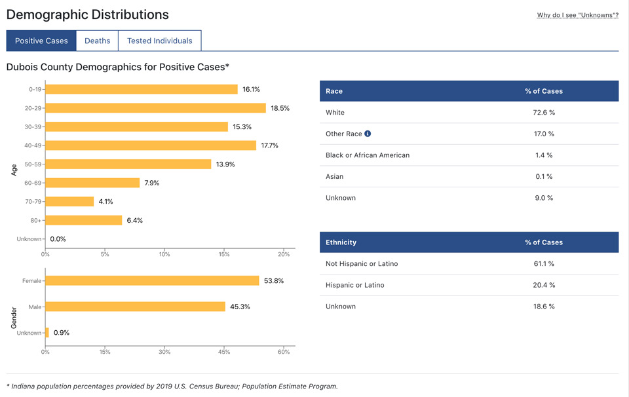Select the White row in Race table
Viewport: 629px width, 397px height.
click(x=468, y=113)
